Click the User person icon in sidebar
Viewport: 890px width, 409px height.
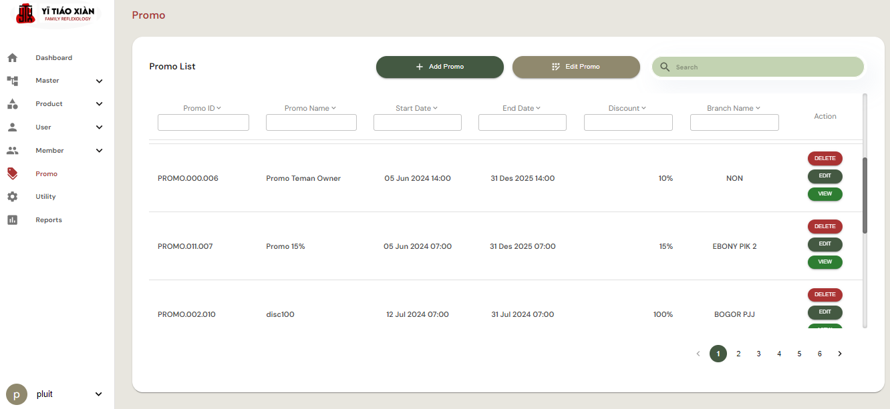coord(12,127)
